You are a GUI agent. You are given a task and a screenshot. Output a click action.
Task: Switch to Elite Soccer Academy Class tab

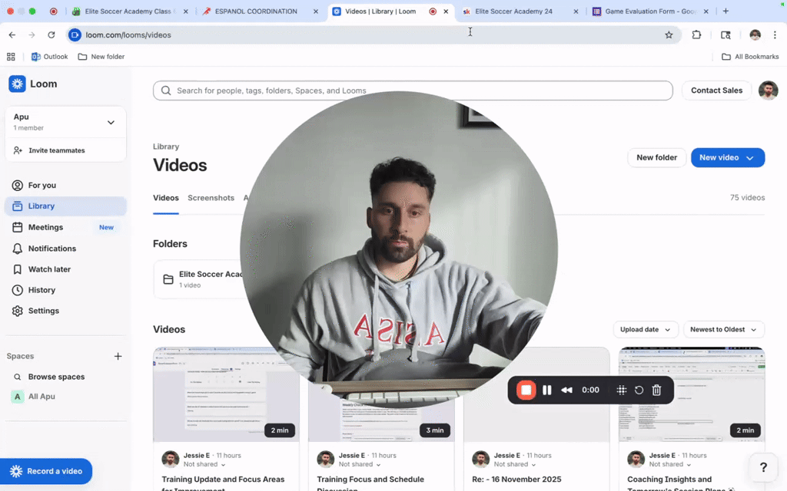point(128,11)
